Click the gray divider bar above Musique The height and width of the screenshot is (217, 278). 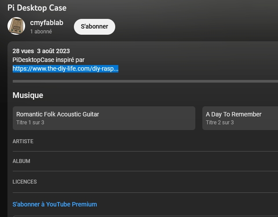(145, 81)
